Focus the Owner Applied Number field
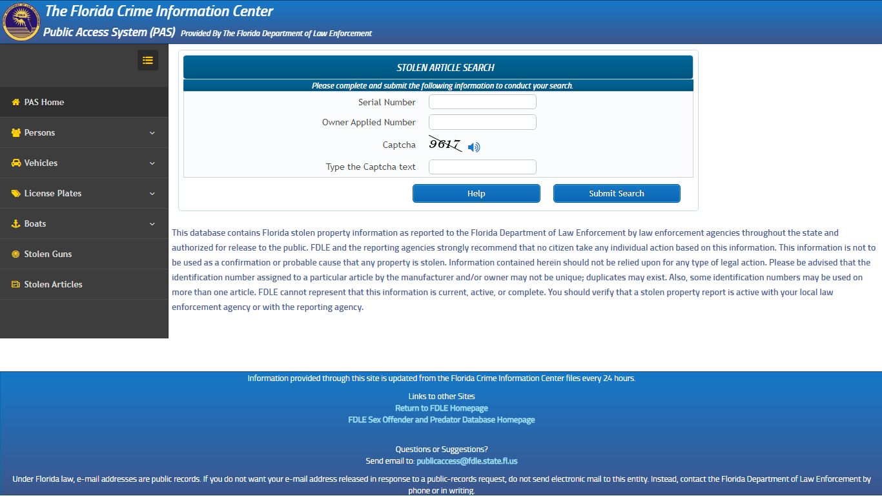 pos(482,122)
